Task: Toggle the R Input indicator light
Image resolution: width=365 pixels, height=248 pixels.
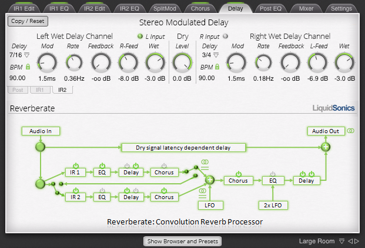Action: click(x=225, y=36)
